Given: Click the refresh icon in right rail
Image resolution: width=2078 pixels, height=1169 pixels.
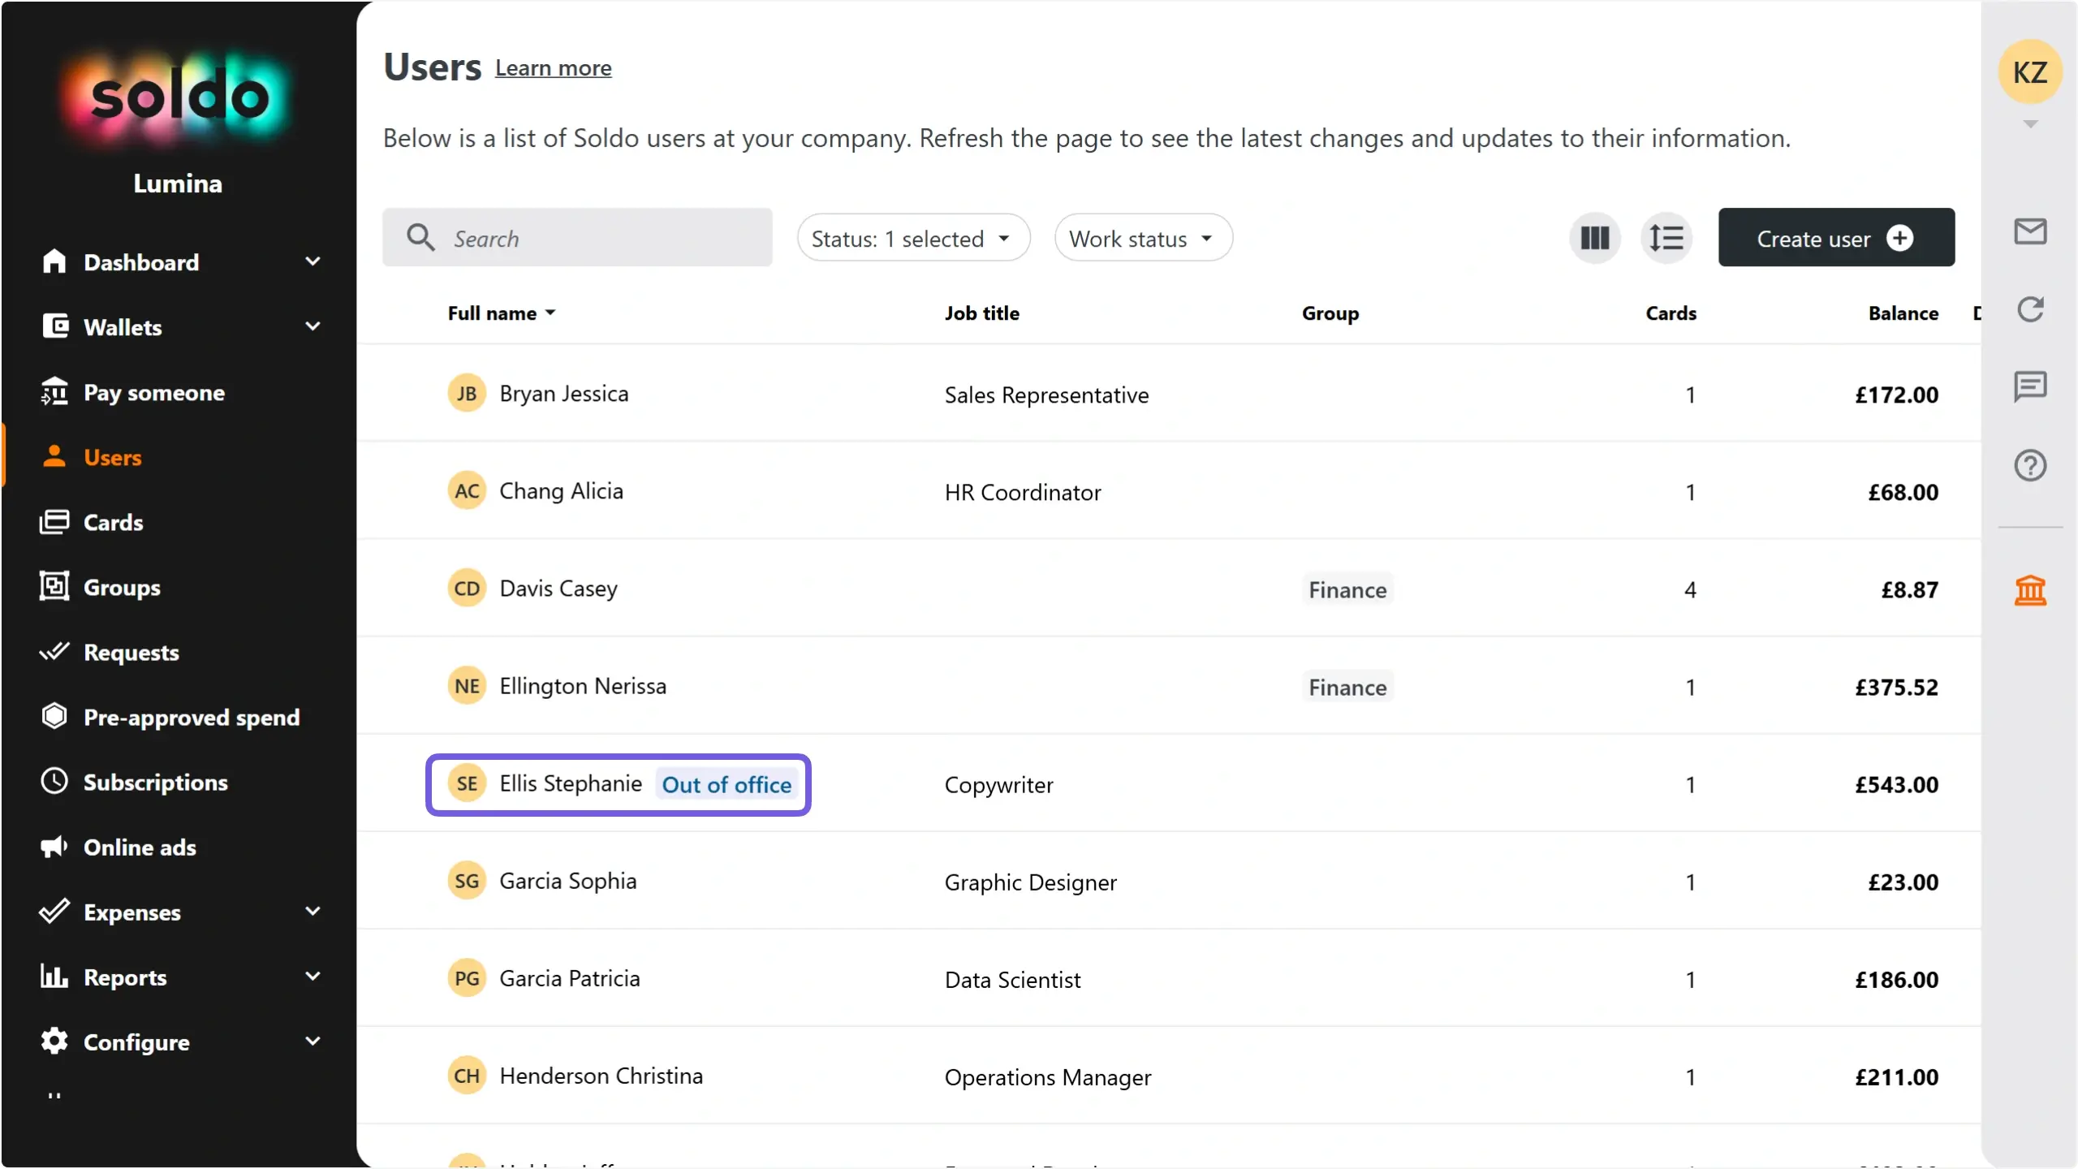Looking at the screenshot, I should 2029,309.
